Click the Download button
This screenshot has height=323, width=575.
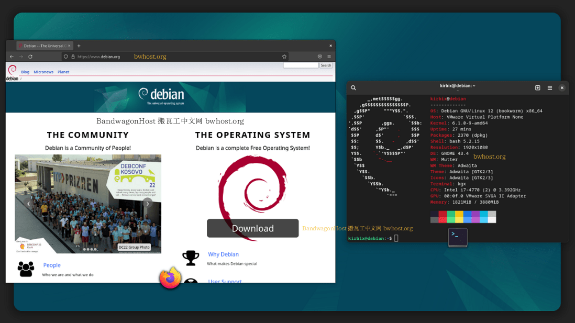(x=252, y=228)
